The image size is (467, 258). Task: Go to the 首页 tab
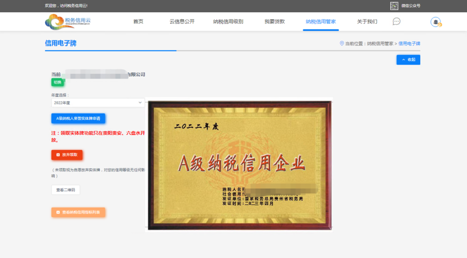click(x=138, y=22)
